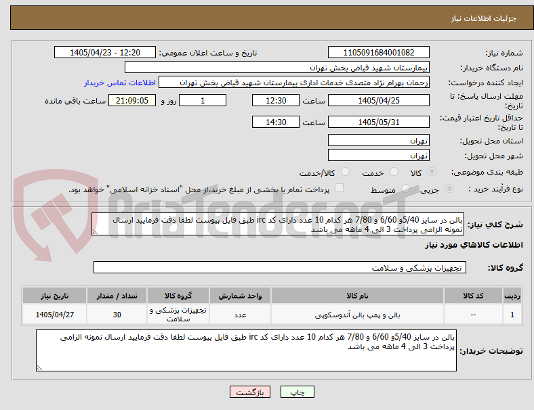Click the quantity cell showing 30
Screen dimensions: 534x410
pyautogui.click(x=117, y=315)
